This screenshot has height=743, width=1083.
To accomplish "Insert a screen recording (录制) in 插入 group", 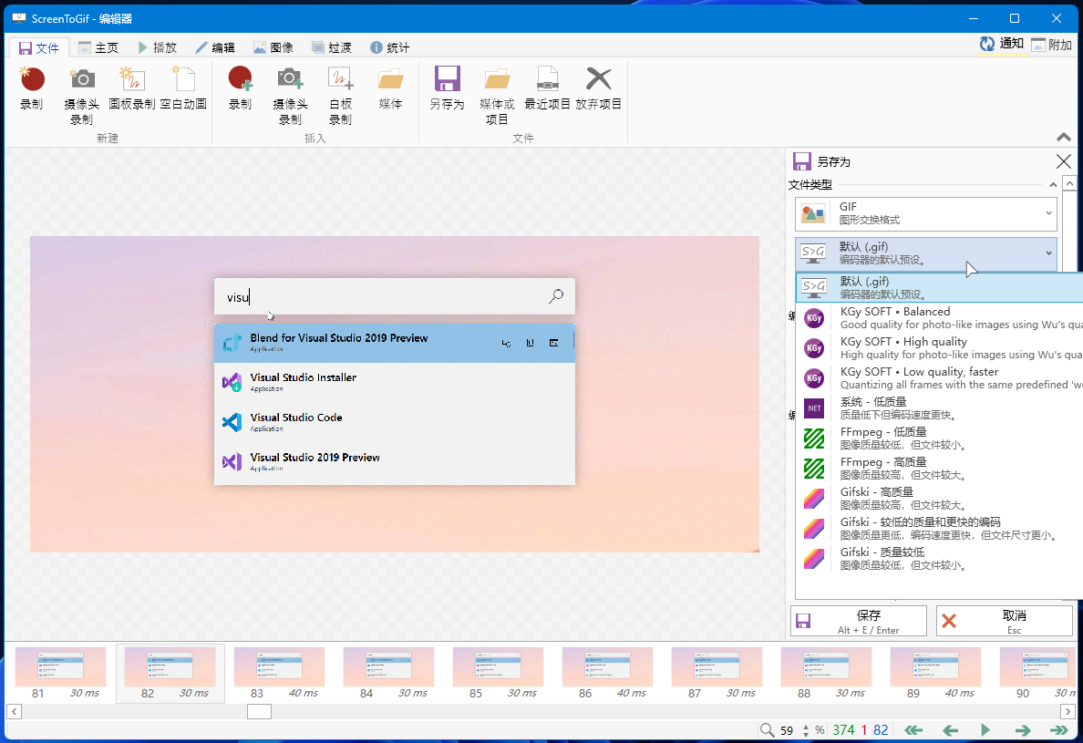I will click(241, 88).
